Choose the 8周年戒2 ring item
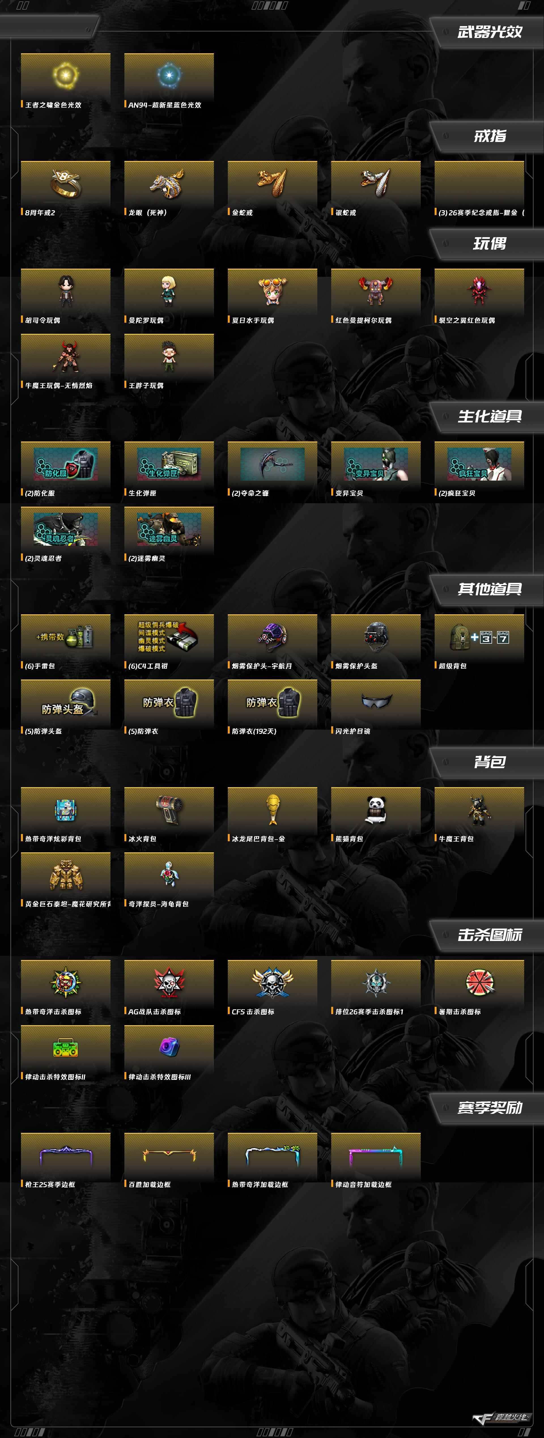 pyautogui.click(x=65, y=184)
